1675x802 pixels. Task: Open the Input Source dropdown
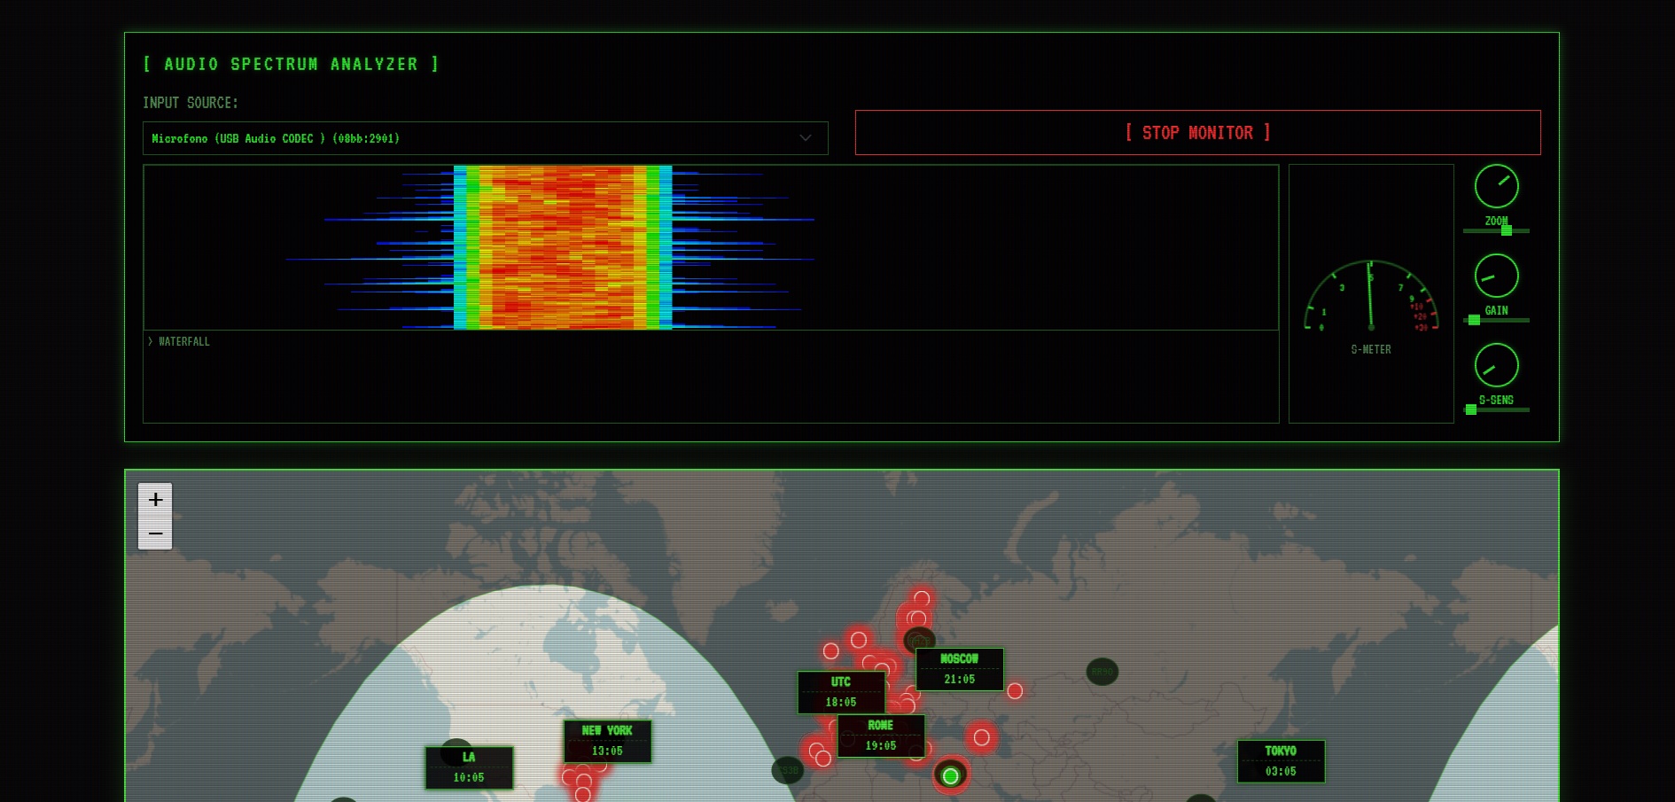(x=485, y=138)
